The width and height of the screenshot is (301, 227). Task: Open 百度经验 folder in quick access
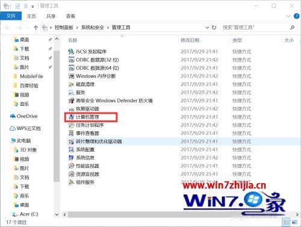click(26, 86)
